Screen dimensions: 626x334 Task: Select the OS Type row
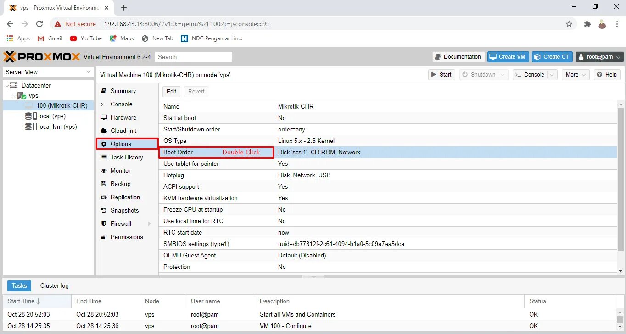point(388,141)
